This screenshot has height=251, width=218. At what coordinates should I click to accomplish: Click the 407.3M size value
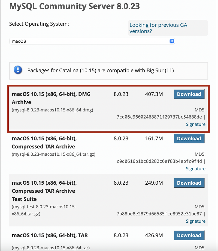tap(154, 94)
